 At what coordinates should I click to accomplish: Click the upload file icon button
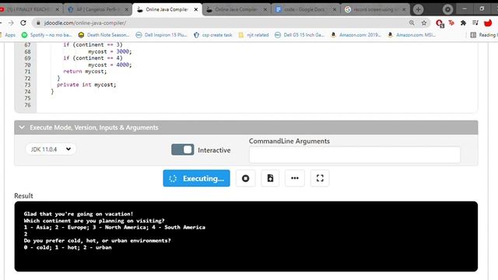(270, 178)
